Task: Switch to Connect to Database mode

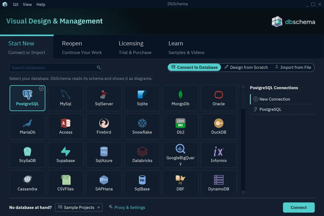Action: pos(194,67)
